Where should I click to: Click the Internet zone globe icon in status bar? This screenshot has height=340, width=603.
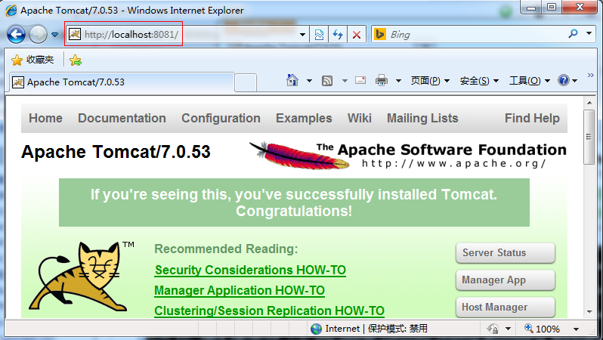pyautogui.click(x=316, y=329)
